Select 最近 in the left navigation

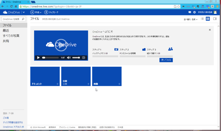coord(6,31)
